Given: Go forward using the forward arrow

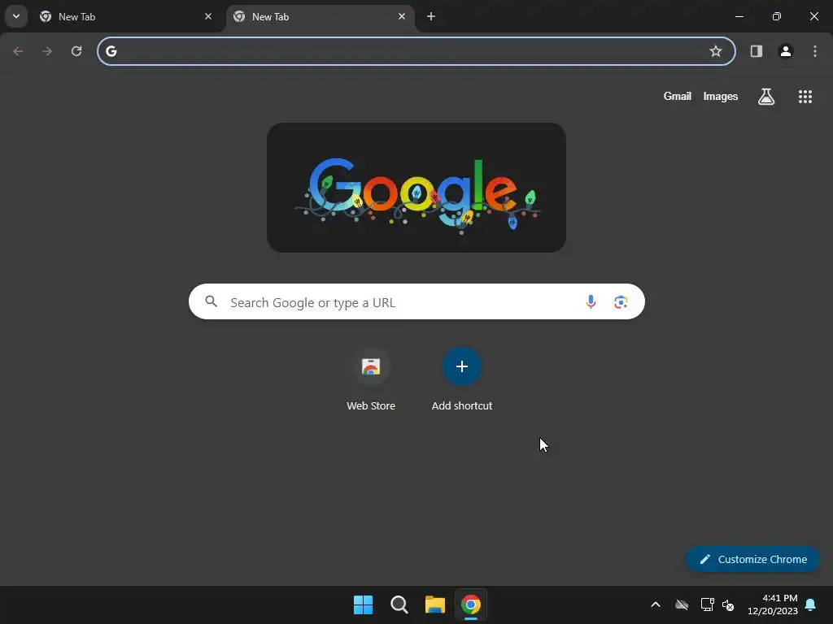Looking at the screenshot, I should [x=47, y=51].
